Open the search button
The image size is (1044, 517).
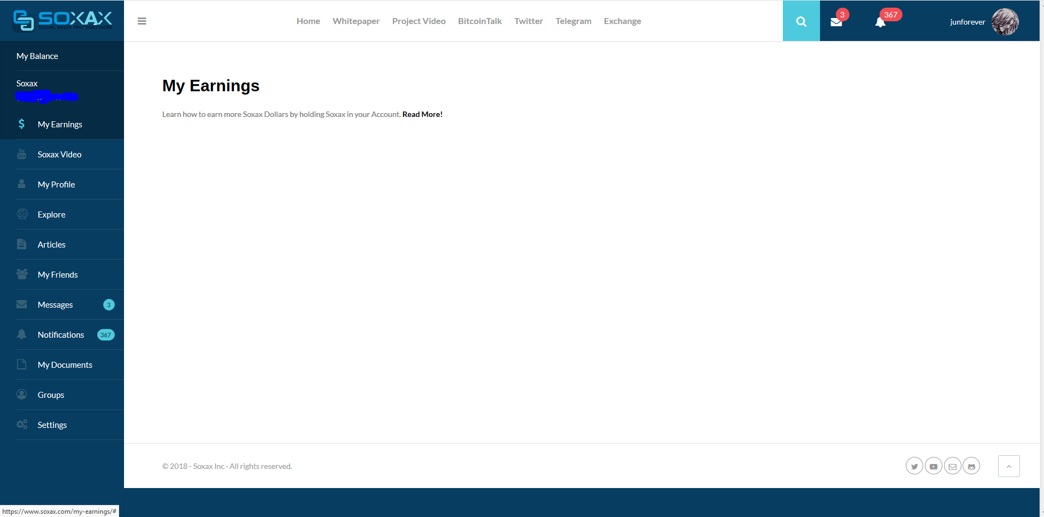click(801, 21)
